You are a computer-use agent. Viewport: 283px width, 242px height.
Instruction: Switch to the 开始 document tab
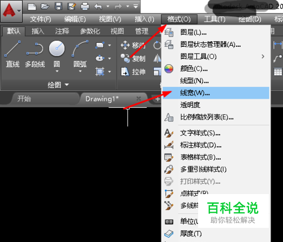[24, 99]
